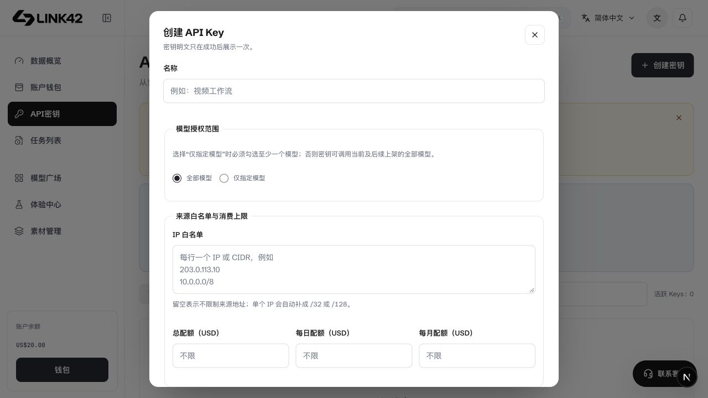Select the 仅指定模型 radio option

tap(224, 178)
